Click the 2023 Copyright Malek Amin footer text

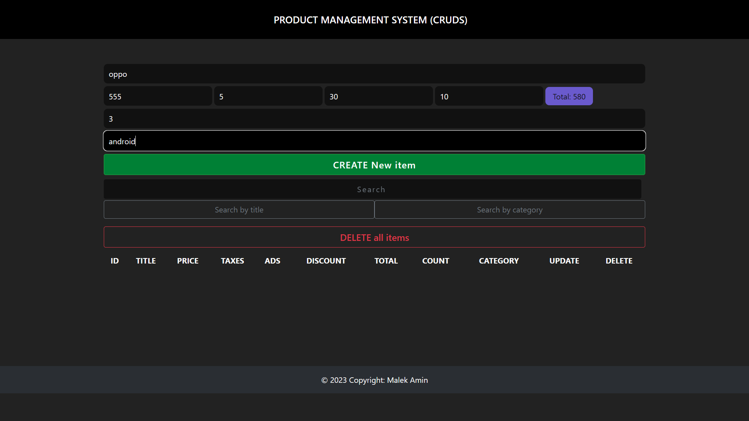[374, 380]
